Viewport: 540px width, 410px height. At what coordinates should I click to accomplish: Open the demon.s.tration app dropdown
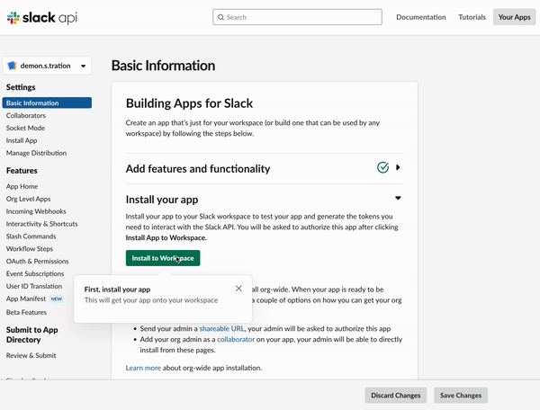pyautogui.click(x=85, y=67)
